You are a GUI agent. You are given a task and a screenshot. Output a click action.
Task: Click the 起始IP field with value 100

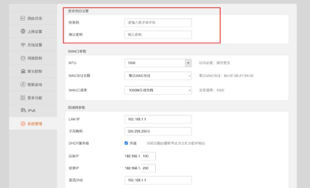coord(149,156)
